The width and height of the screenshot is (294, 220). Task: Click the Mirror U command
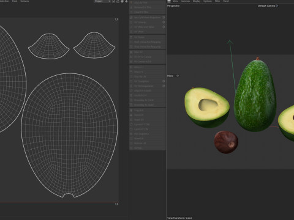click(148, 67)
